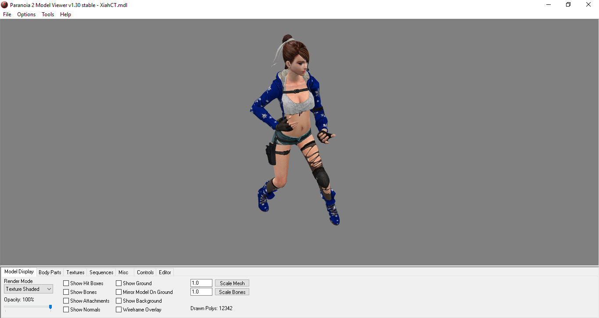Switch to the Controls tab
Image resolution: width=599 pixels, height=318 pixels.
(x=145, y=272)
